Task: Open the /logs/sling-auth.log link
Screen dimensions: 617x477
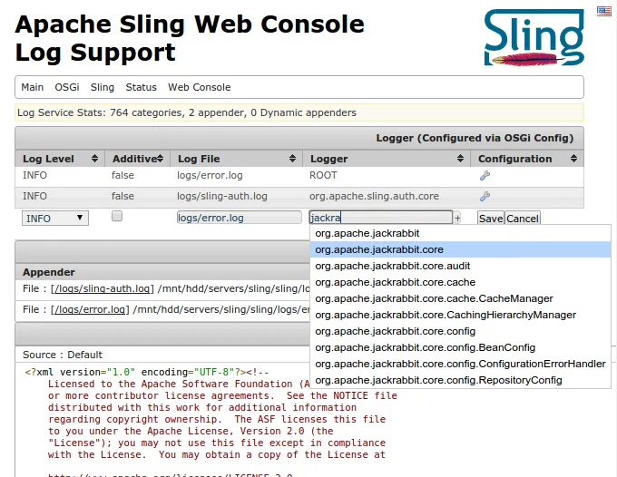Action: pyautogui.click(x=103, y=288)
